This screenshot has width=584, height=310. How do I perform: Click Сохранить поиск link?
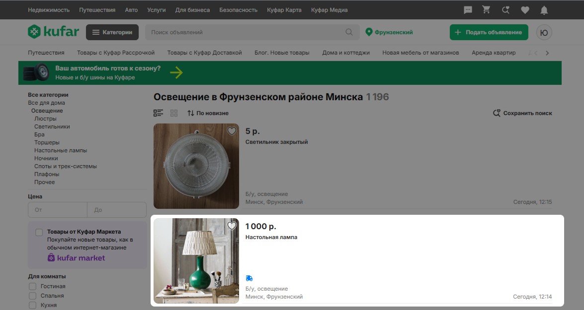(522, 113)
